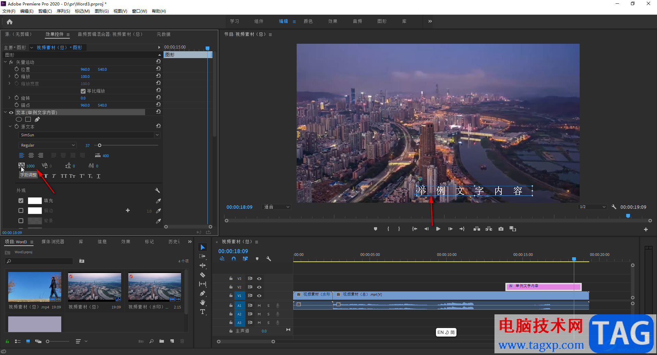Open the Sequence menu
This screenshot has width=657, height=355.
coord(63,11)
